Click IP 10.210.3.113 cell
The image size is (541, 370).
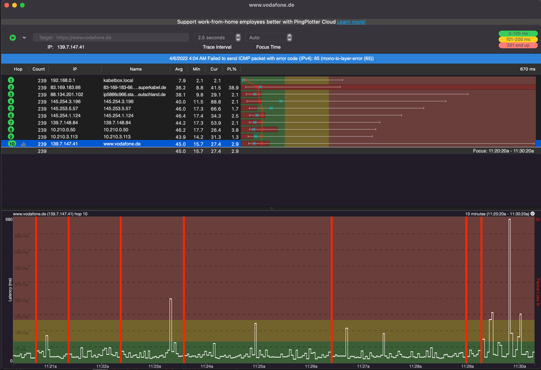click(x=64, y=137)
